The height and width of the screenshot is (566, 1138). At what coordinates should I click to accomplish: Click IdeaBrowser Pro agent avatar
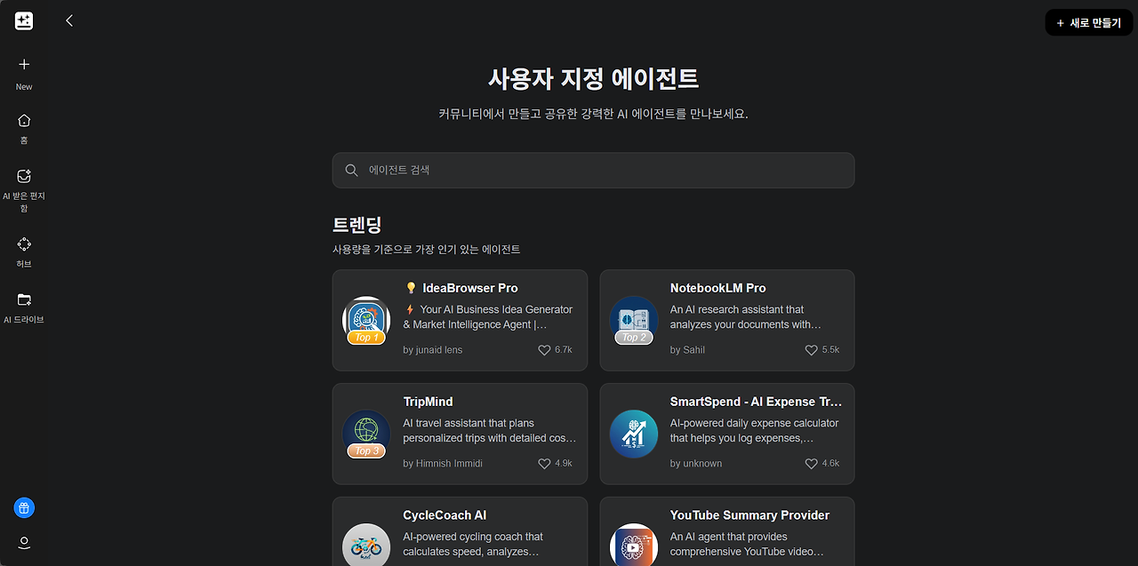point(366,320)
